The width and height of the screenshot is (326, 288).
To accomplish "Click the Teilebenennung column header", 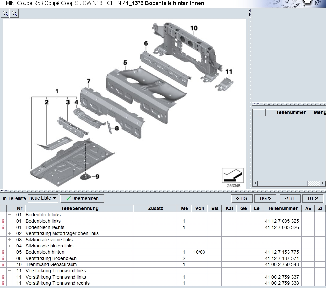I will (80, 208).
